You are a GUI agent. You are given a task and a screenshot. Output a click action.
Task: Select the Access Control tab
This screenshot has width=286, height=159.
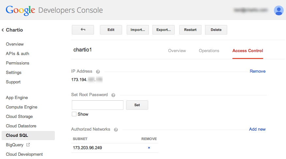coord(248,51)
